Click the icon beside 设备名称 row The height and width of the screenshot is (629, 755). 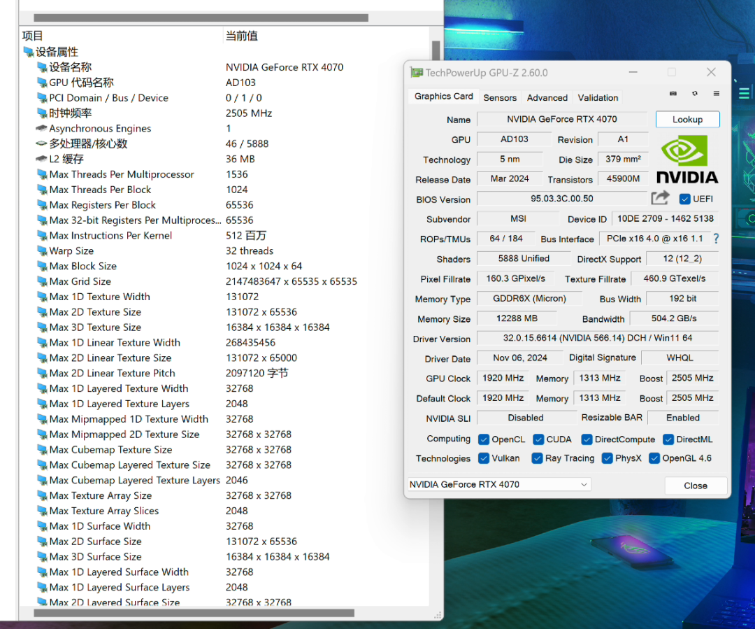click(43, 67)
